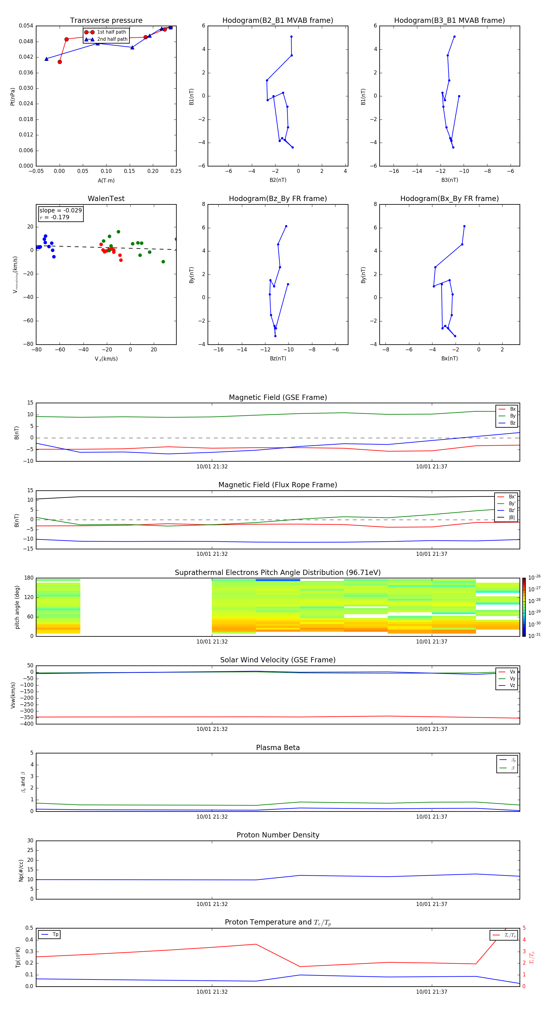The image size is (556, 1019).
Task: Click the top point of B2_B1 hodogram curve
Action: click(x=291, y=37)
